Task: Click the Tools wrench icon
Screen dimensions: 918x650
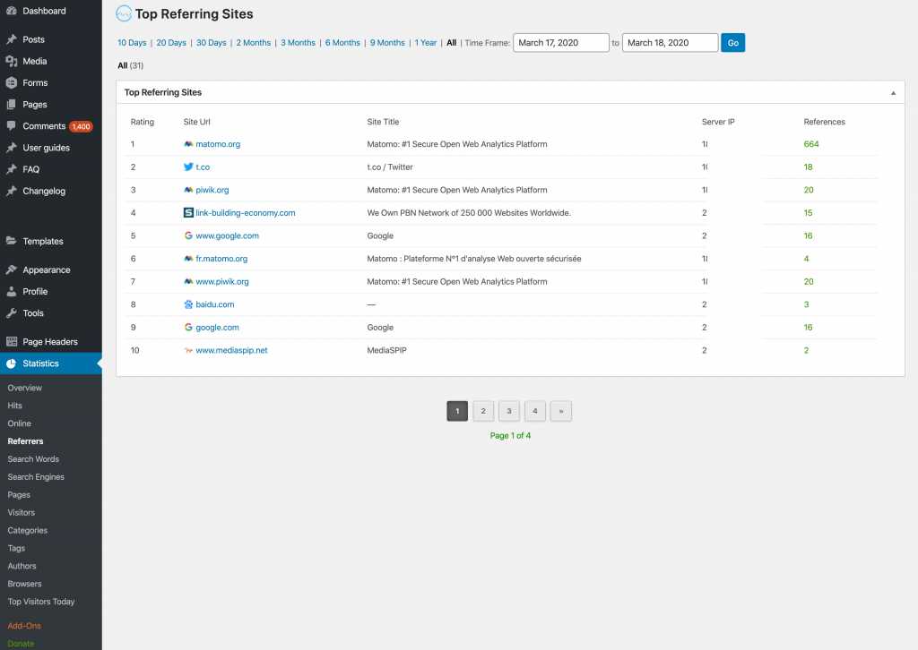Action: coord(11,312)
